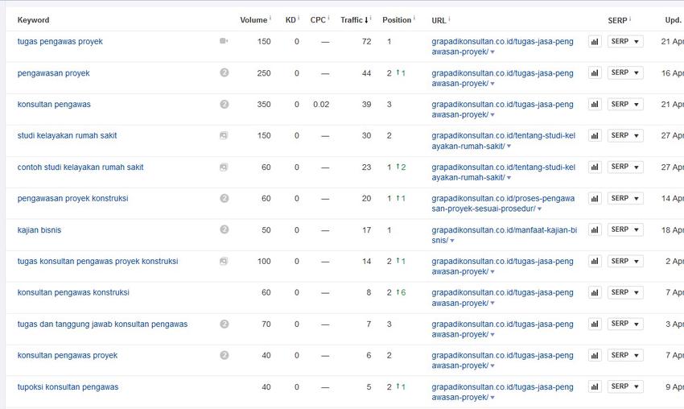Image resolution: width=684 pixels, height=409 pixels.
Task: Open keyword link 'contoh studi kelayakan rumah sakit'
Action: (x=80, y=167)
